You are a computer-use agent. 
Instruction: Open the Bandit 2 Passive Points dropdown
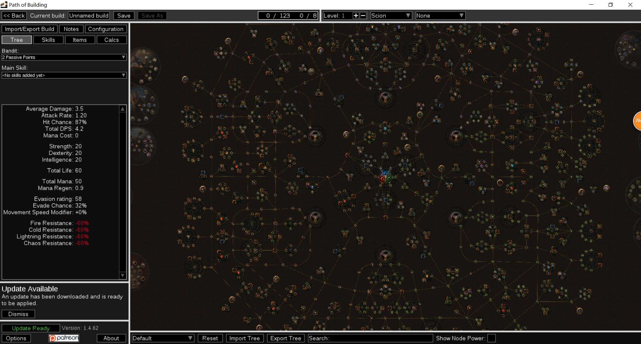64,57
